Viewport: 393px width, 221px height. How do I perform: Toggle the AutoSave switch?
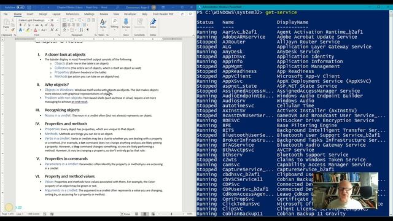[20, 7]
